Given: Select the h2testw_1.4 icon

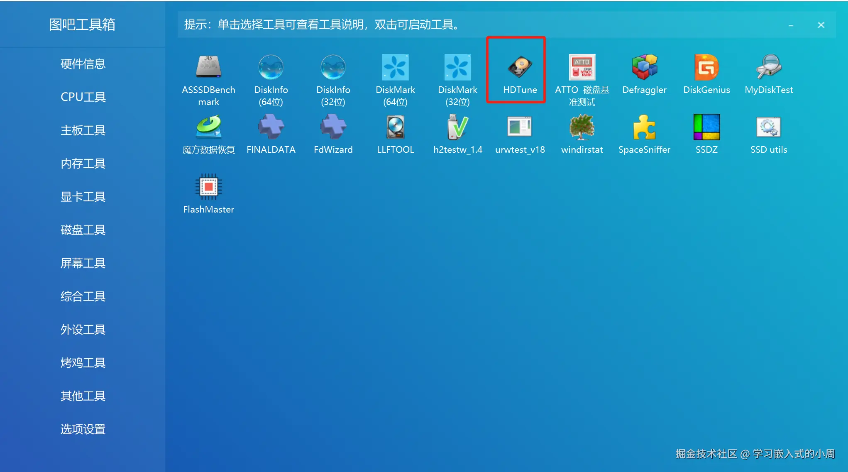Looking at the screenshot, I should click(x=457, y=127).
